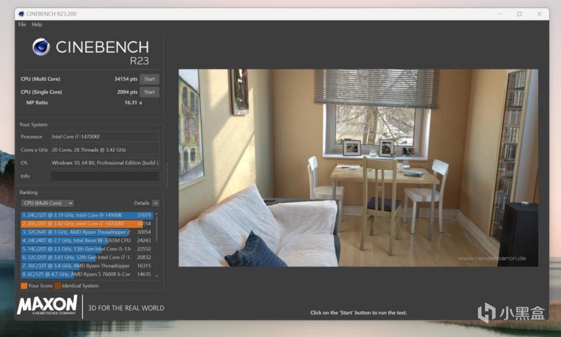The width and height of the screenshot is (561, 337).
Task: Click the 34154 pts multi core score
Action: tap(126, 79)
